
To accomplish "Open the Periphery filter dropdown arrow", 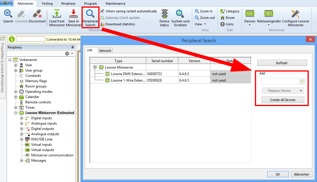I will (72, 54).
